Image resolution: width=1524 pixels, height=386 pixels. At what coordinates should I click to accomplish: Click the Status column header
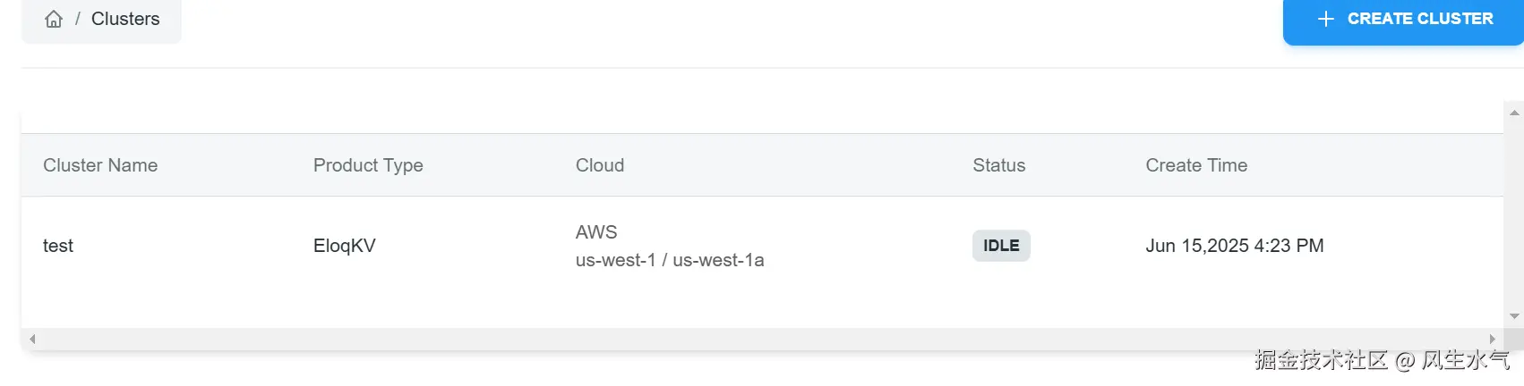tap(999, 165)
